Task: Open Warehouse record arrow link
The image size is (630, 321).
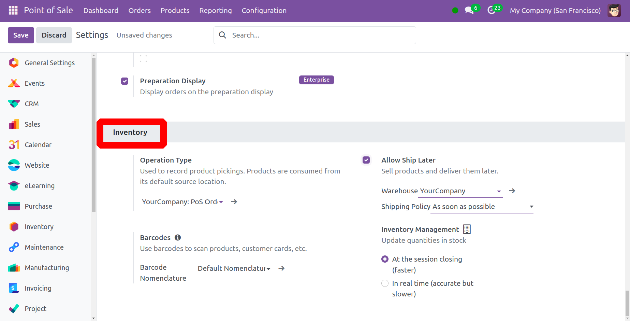Action: [512, 191]
